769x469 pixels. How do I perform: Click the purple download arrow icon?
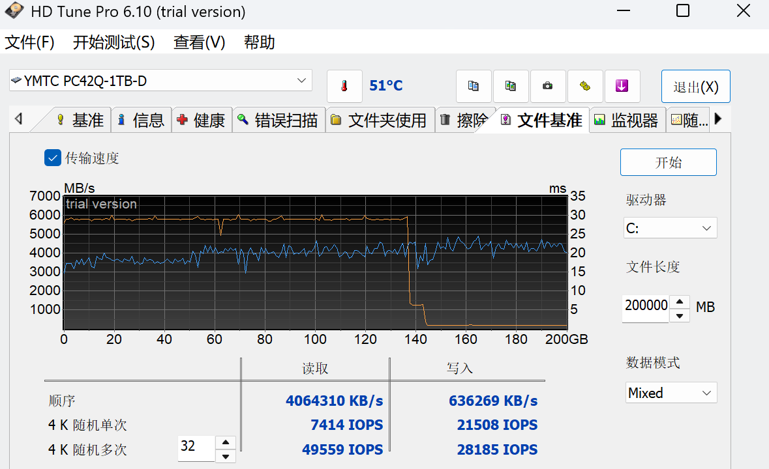pyautogui.click(x=622, y=86)
